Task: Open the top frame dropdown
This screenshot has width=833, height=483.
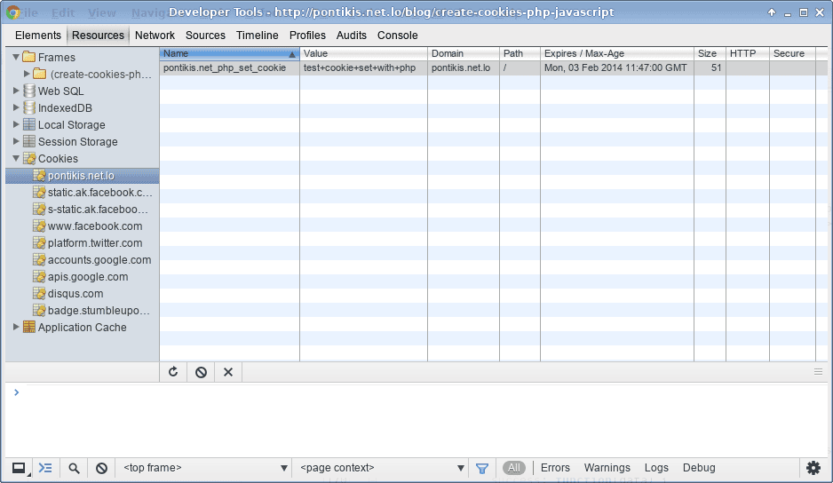Action: click(x=206, y=468)
